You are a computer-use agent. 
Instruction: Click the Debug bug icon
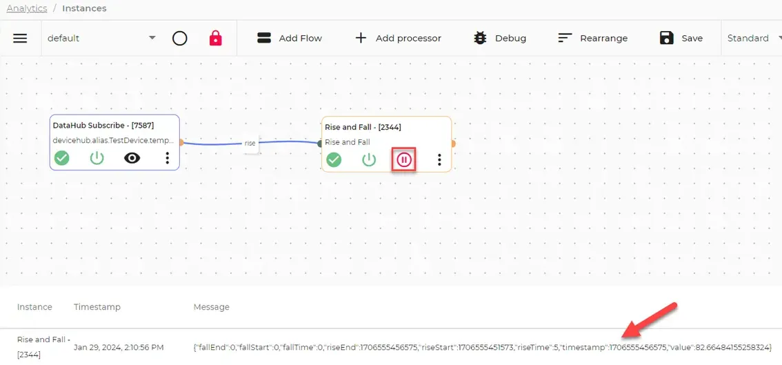[480, 38]
